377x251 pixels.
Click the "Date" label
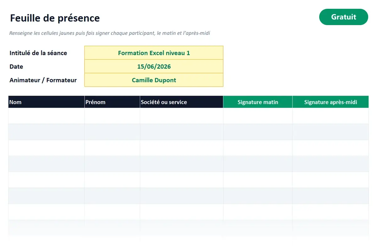tap(16, 67)
